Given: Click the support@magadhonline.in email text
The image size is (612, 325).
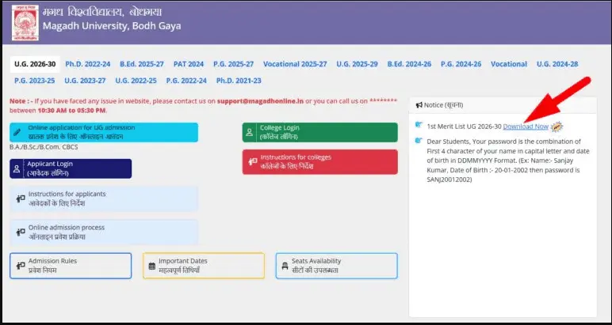Looking at the screenshot, I should 260,101.
